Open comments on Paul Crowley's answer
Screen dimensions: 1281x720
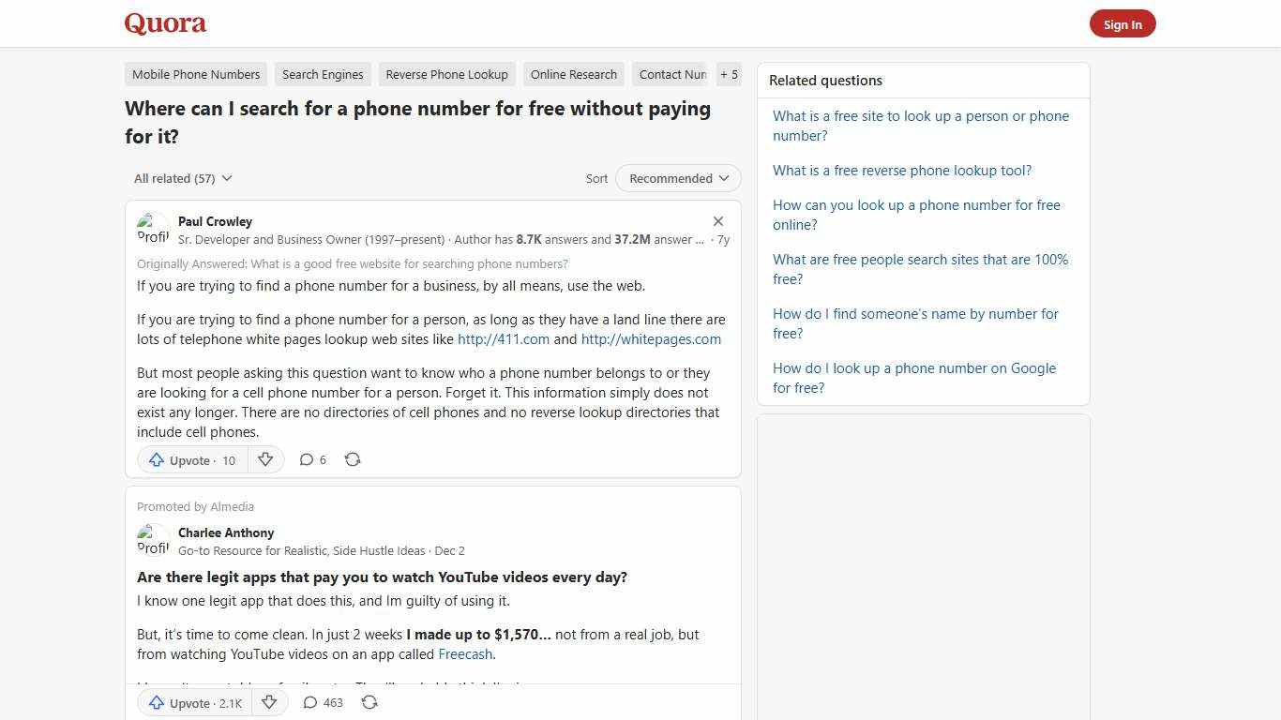point(312,459)
